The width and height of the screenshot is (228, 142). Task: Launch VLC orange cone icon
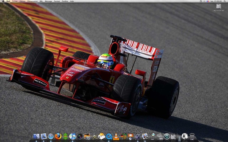coord(116,136)
